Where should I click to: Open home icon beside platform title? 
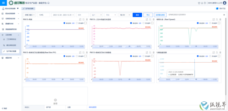[x=48, y=3]
